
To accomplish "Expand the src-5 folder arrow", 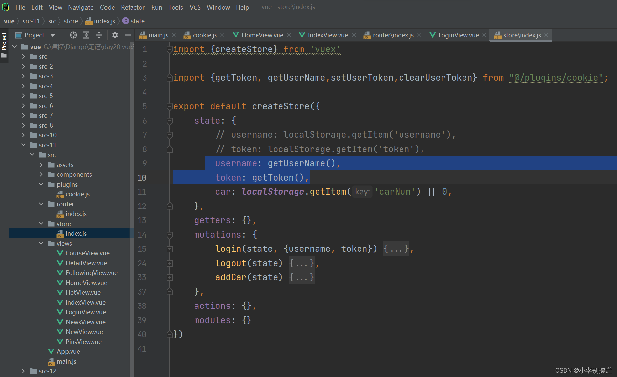I will point(23,96).
